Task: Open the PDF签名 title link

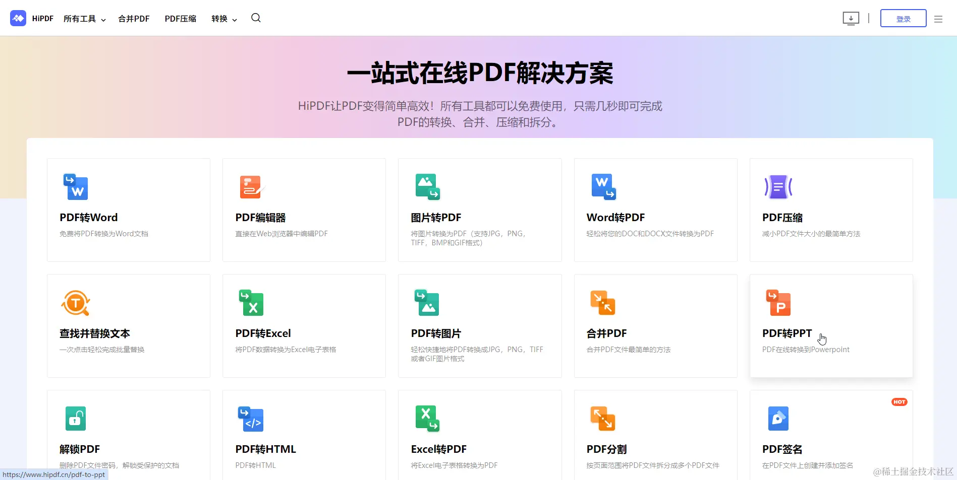Action: pos(782,449)
